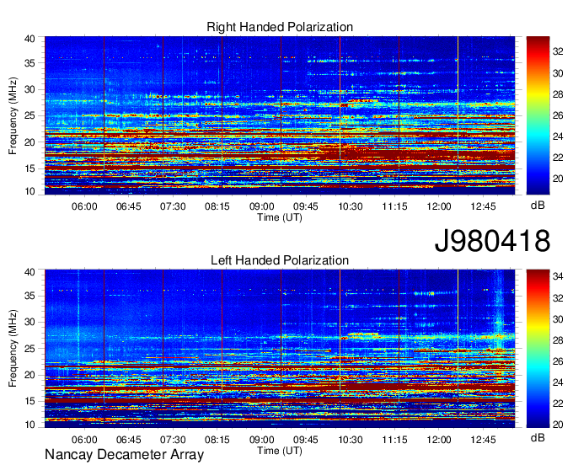The width and height of the screenshot is (573, 465).
Task: Click 12:00 tick on left-handed time axis
Action: pos(439,440)
